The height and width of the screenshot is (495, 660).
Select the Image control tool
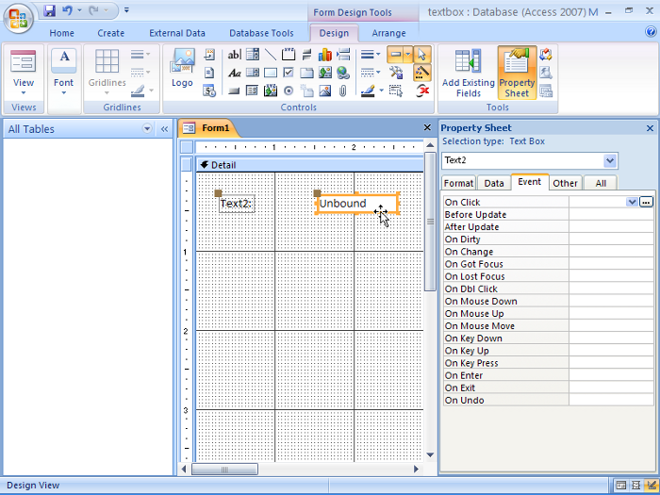point(325,91)
